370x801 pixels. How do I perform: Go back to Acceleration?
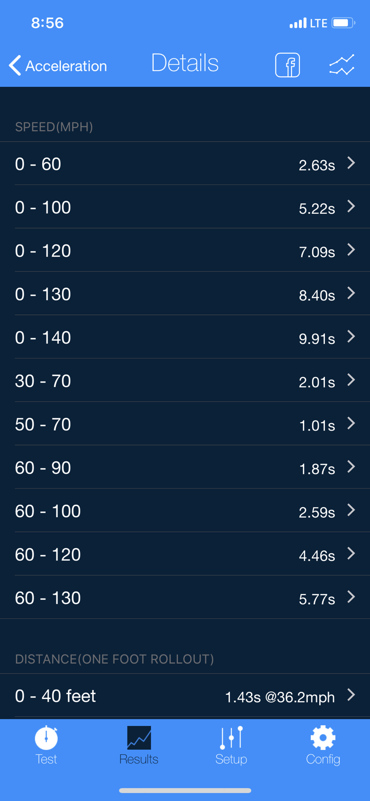click(58, 65)
